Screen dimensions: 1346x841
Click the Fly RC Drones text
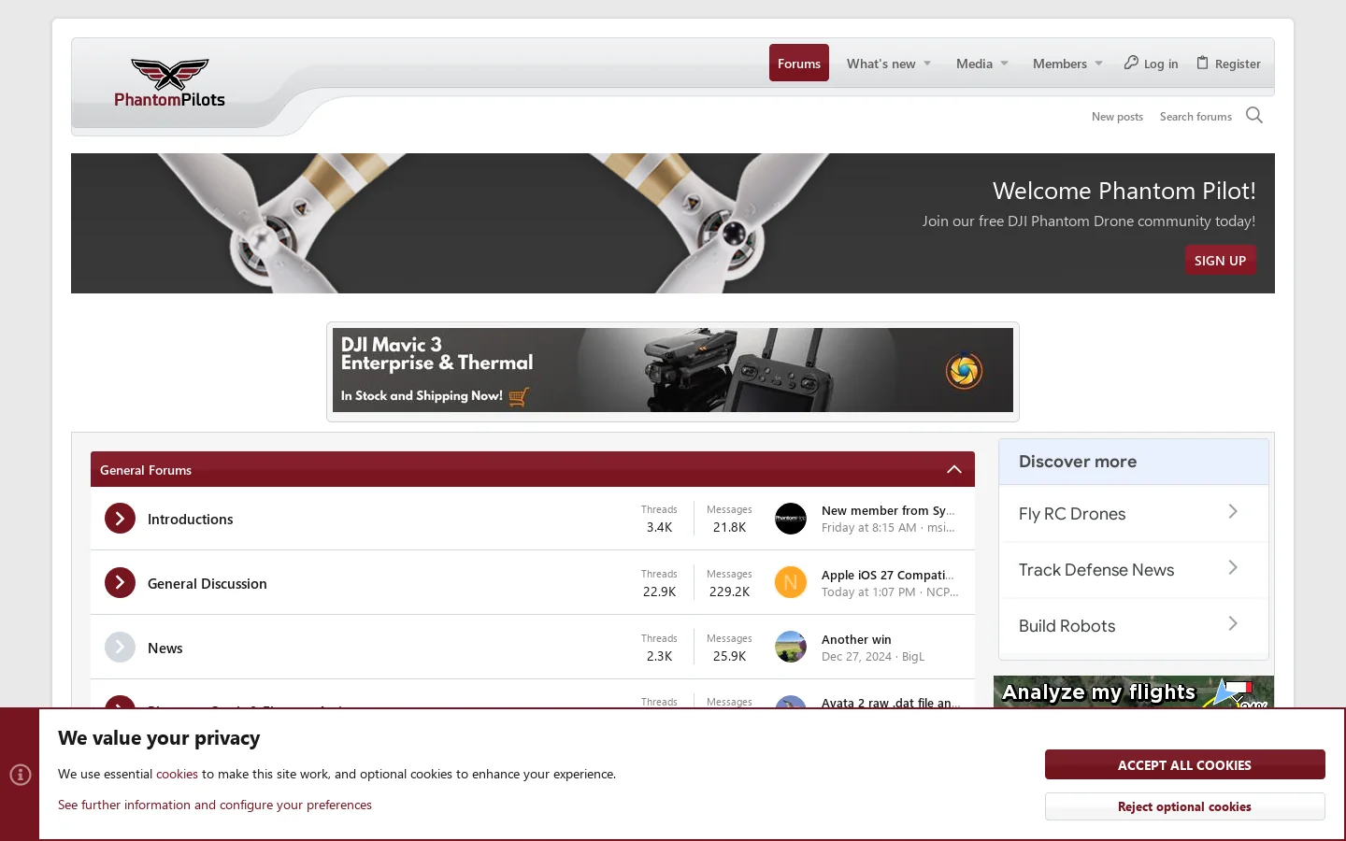tap(1072, 514)
